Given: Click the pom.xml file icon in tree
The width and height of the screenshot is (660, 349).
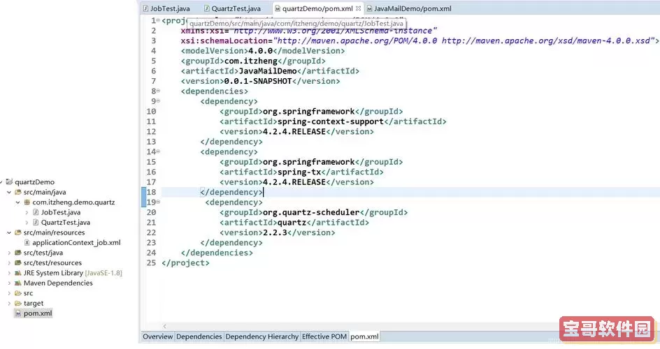Looking at the screenshot, I should [18, 313].
